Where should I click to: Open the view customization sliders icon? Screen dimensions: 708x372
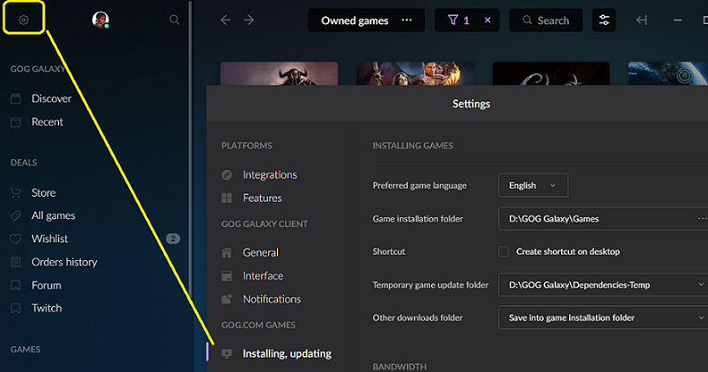click(604, 20)
